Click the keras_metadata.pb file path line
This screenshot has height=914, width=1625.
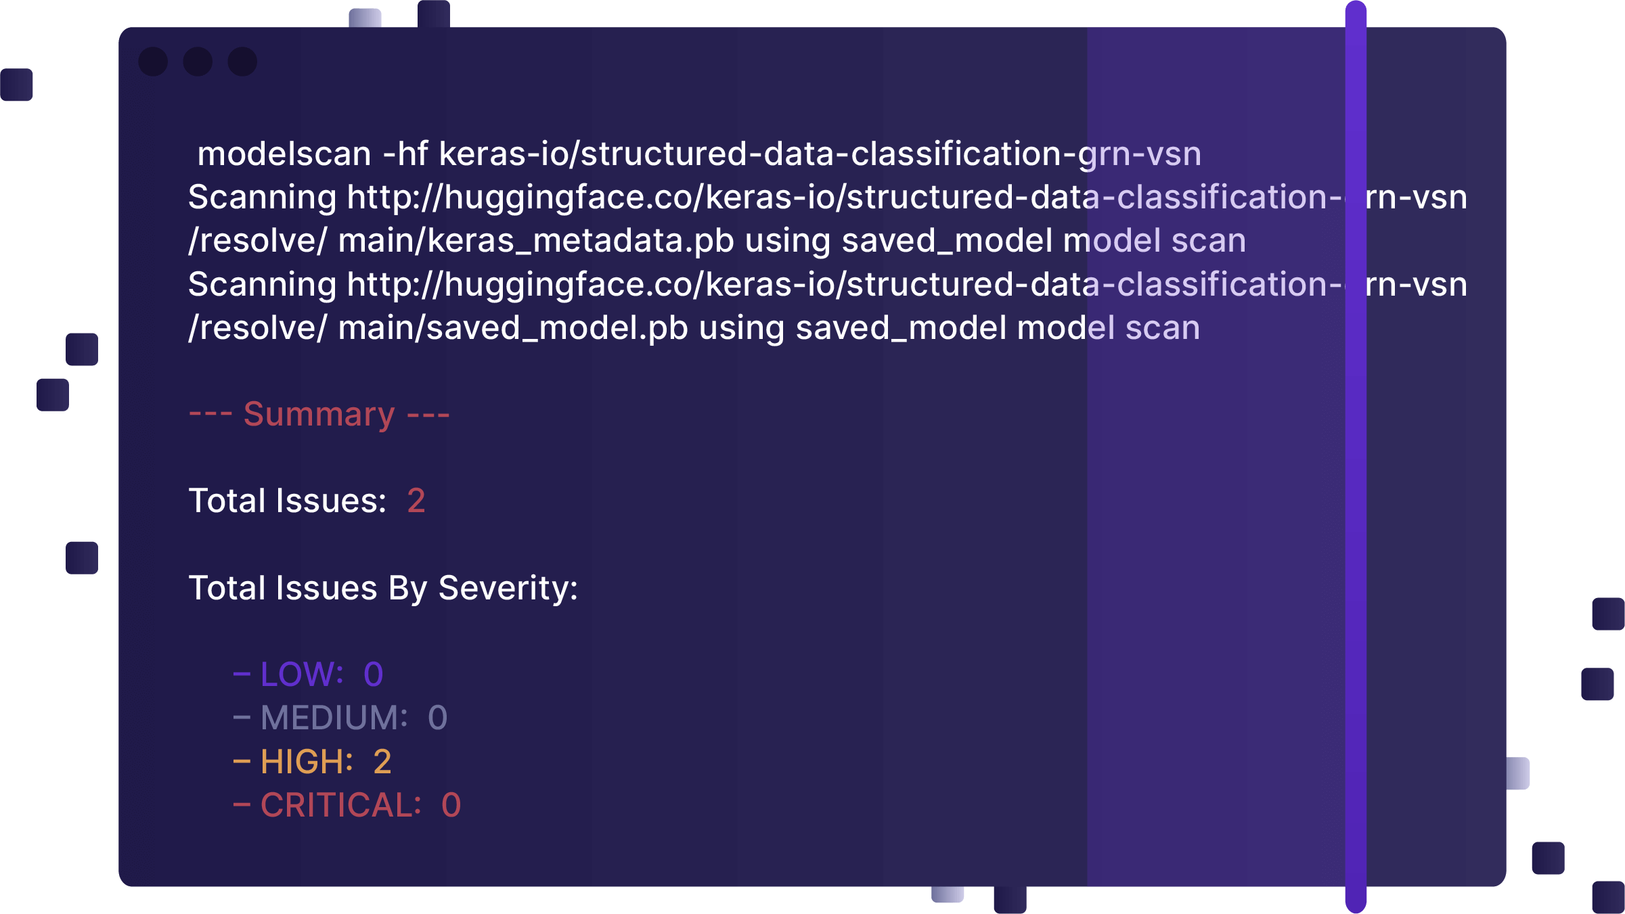tap(717, 242)
